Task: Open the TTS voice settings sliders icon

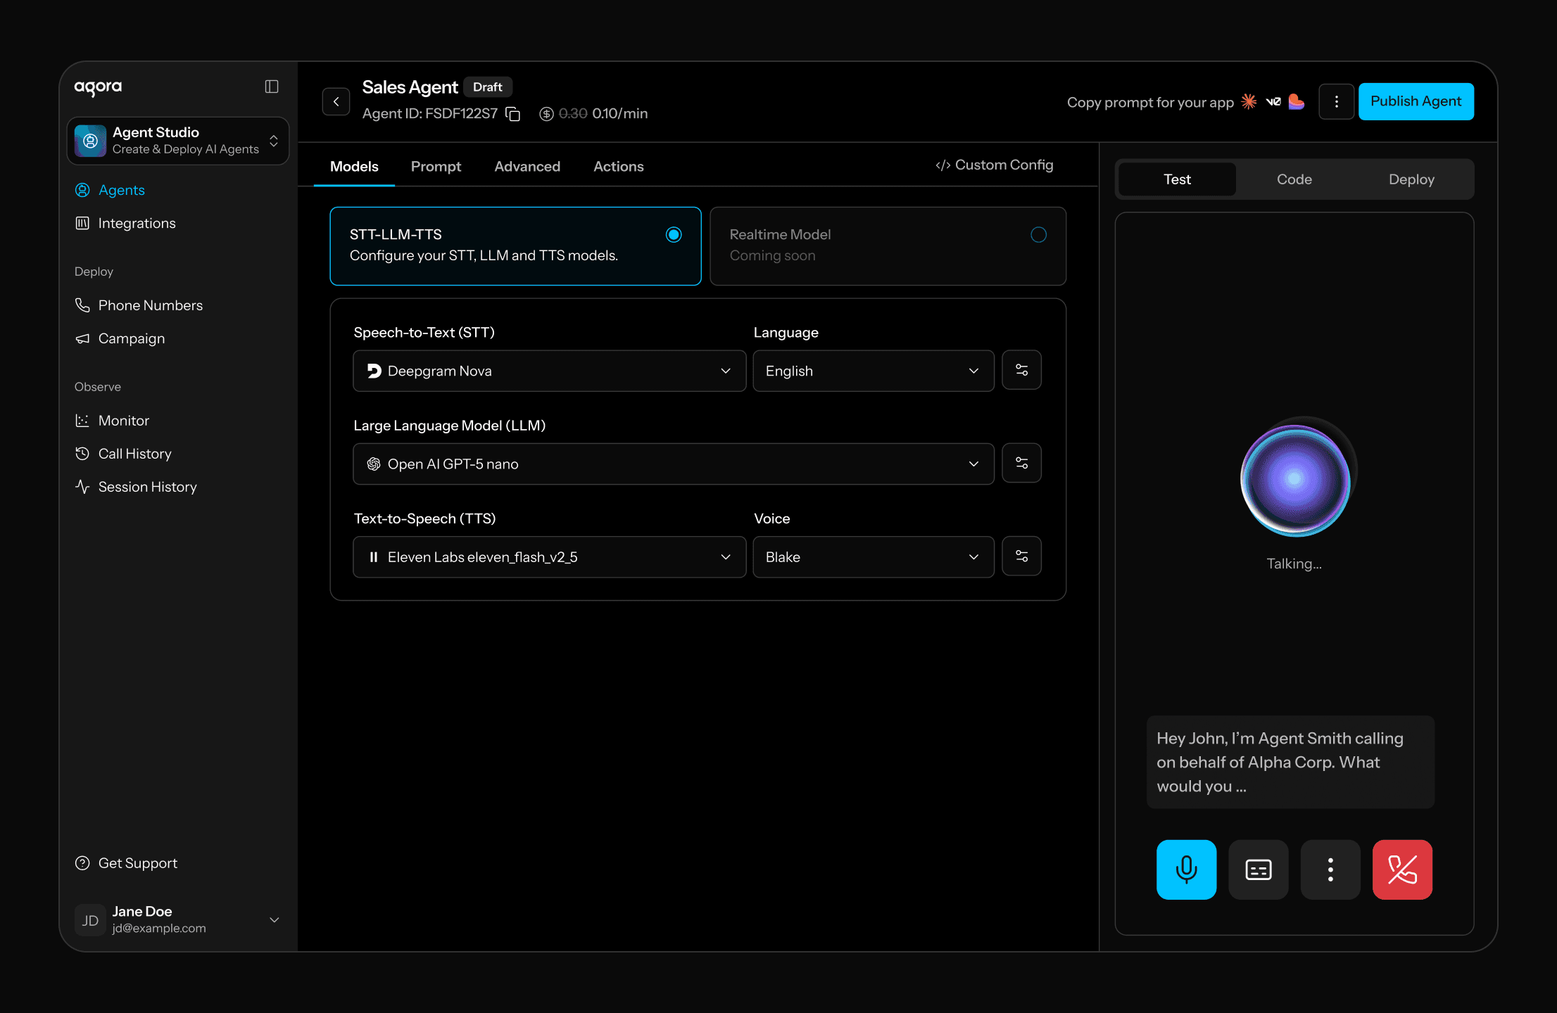Action: (x=1022, y=556)
